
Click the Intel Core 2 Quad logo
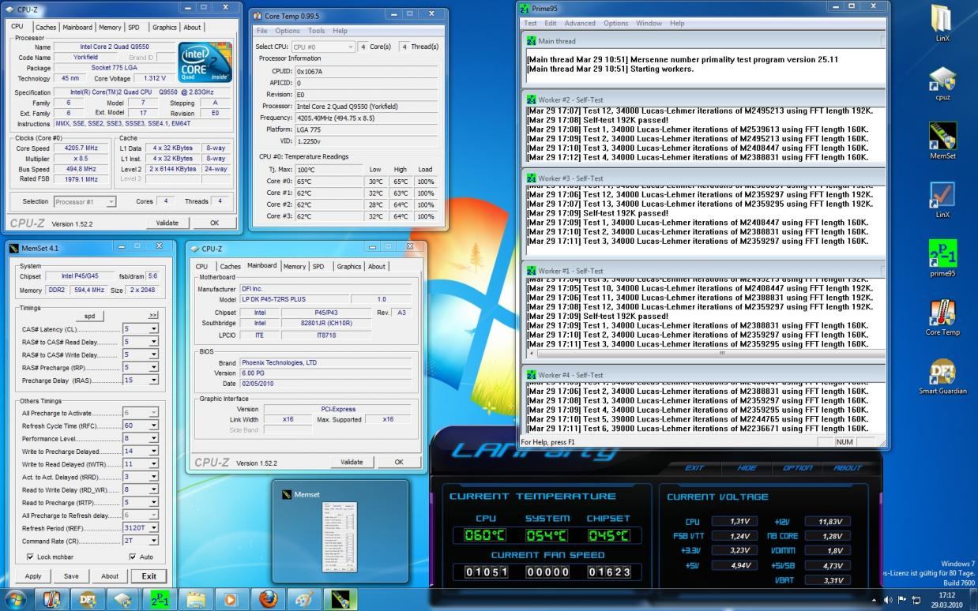205,61
